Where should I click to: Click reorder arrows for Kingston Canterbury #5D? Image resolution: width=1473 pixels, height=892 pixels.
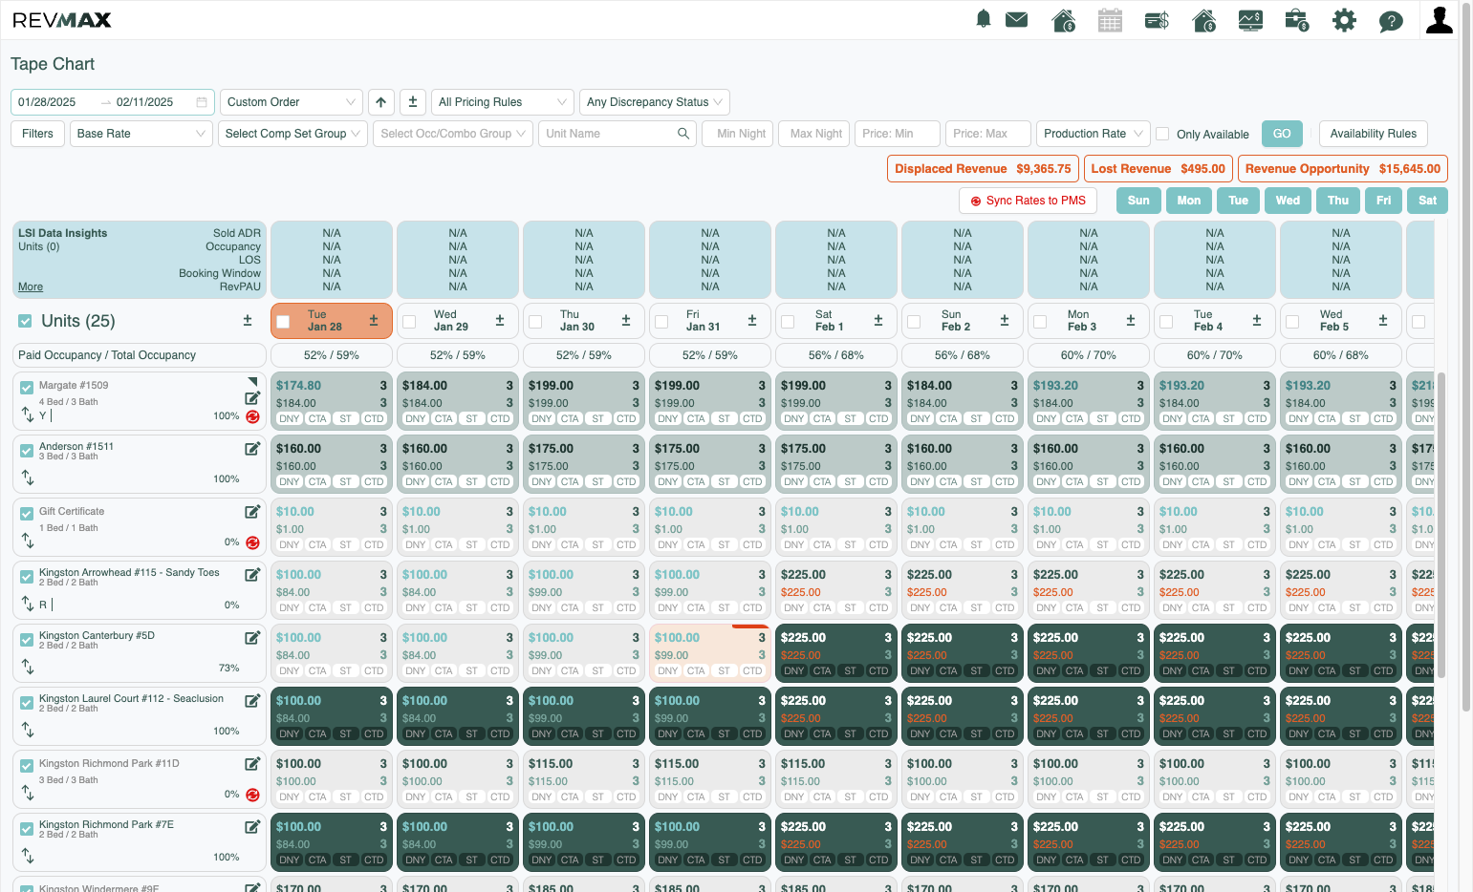tap(28, 667)
